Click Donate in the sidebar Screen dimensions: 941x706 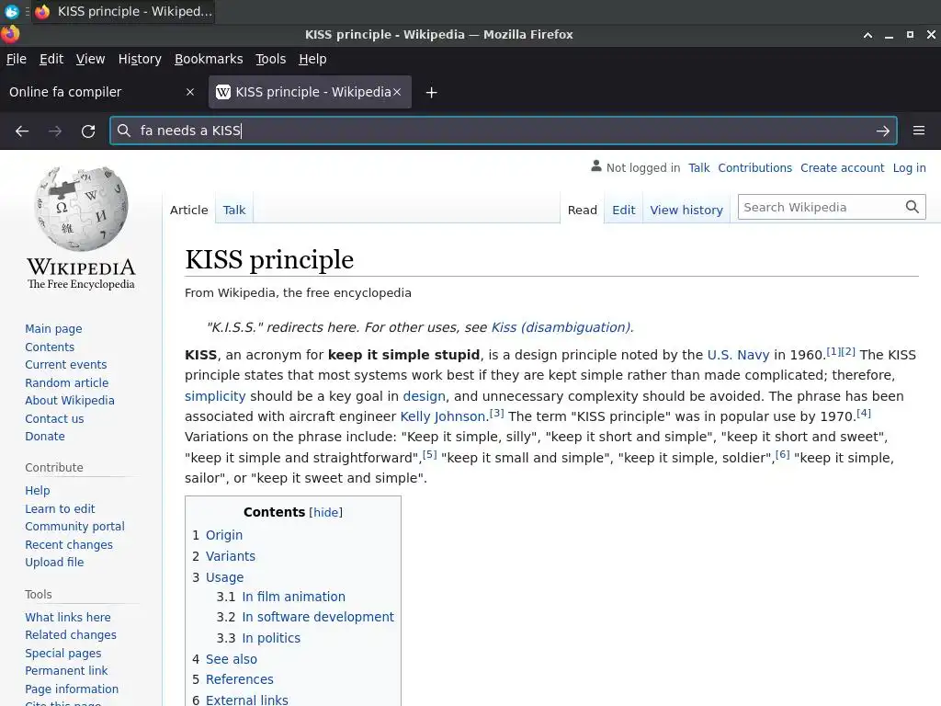click(x=45, y=437)
